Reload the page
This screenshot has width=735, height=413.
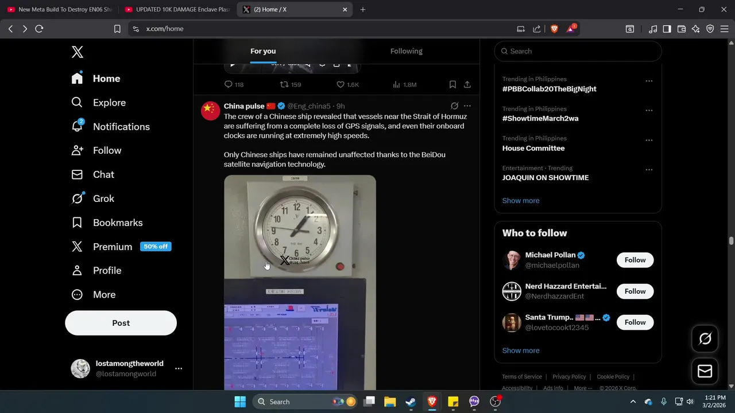39,29
